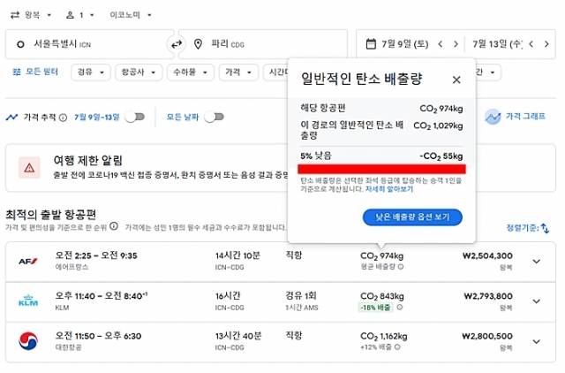Close the carbon emissions popup

point(456,80)
